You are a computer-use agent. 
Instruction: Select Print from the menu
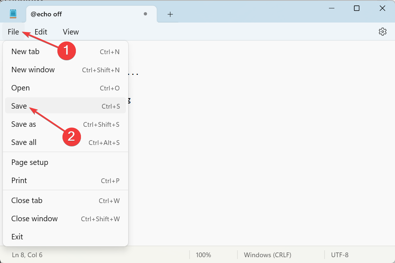click(x=19, y=181)
